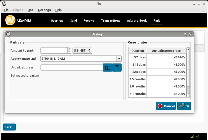Click the Approximate end date field

(x=79, y=58)
